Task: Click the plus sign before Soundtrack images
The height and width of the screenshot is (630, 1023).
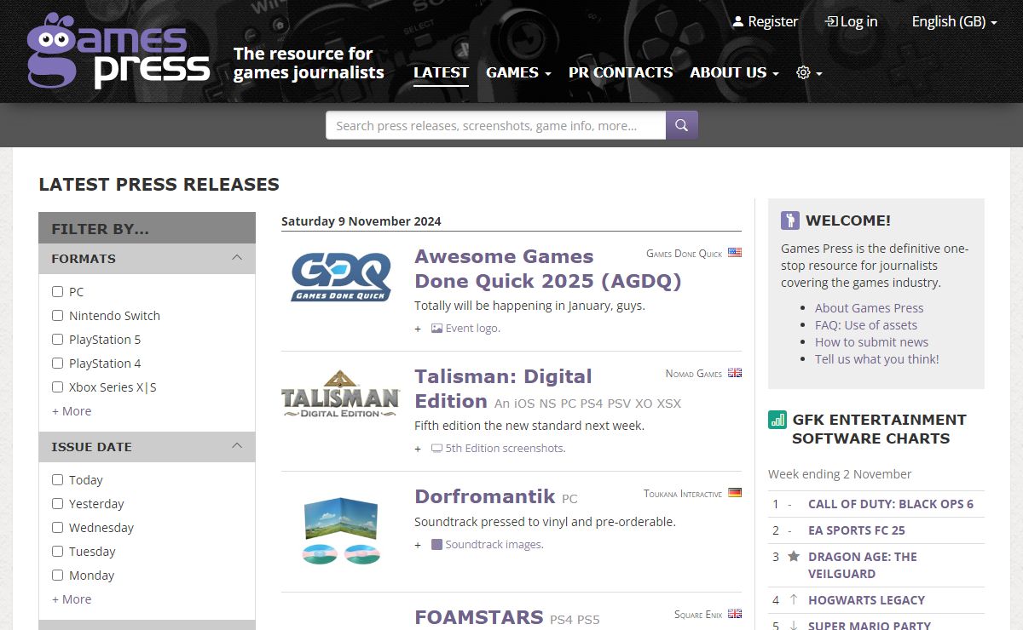Action: coord(418,545)
